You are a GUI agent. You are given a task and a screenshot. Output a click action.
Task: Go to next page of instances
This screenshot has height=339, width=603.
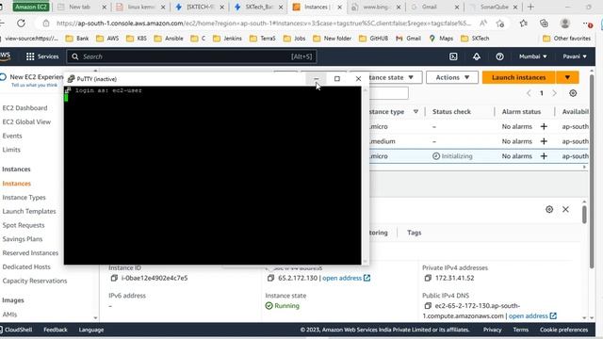point(554,93)
